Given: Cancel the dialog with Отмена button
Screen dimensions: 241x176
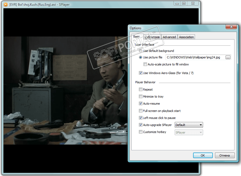Looking at the screenshot, I should coord(225,155).
